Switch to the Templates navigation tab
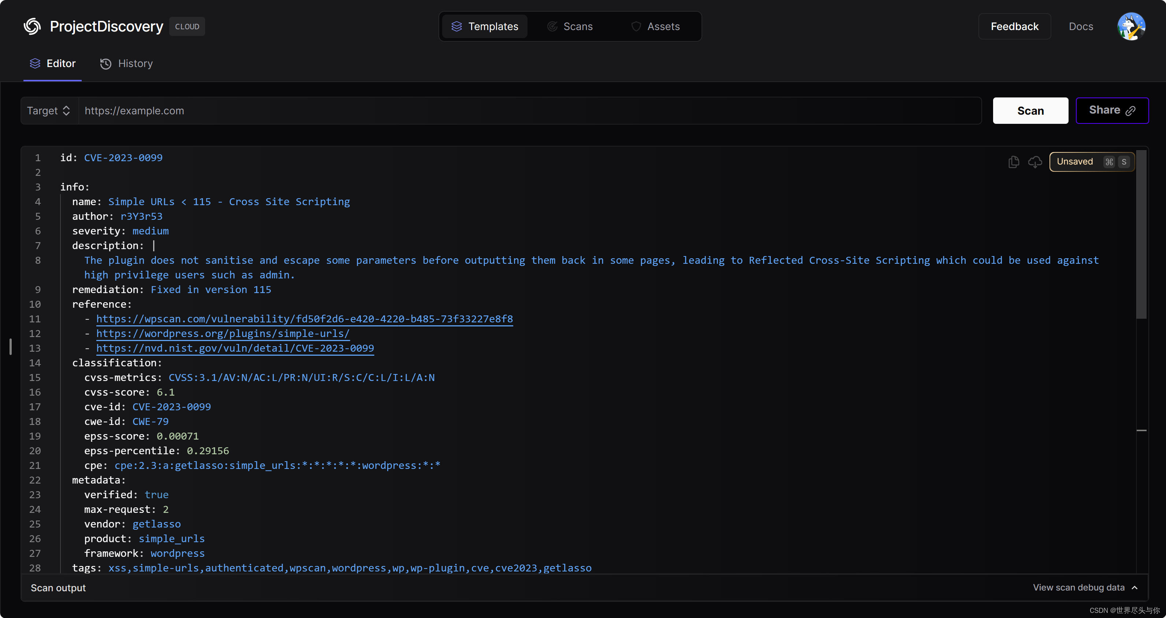 coord(484,26)
